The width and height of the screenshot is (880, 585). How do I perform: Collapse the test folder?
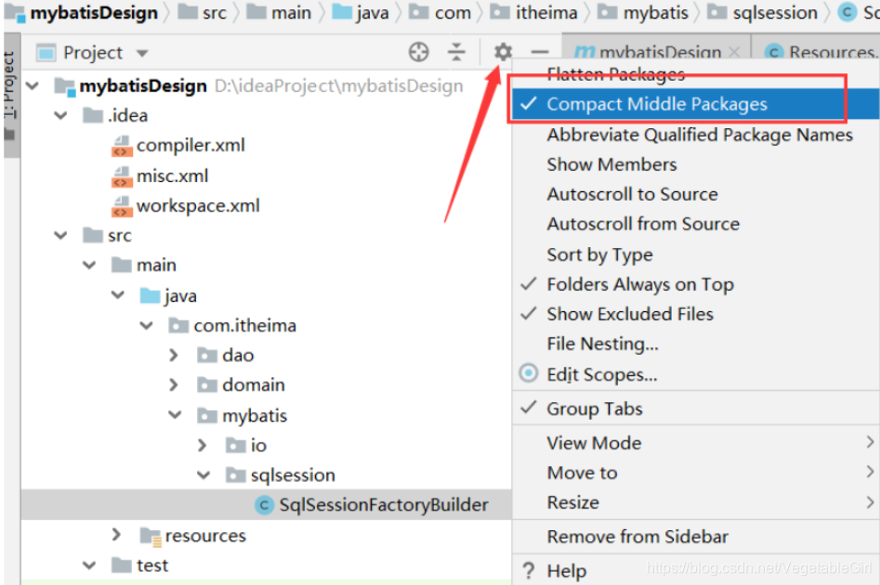89,565
